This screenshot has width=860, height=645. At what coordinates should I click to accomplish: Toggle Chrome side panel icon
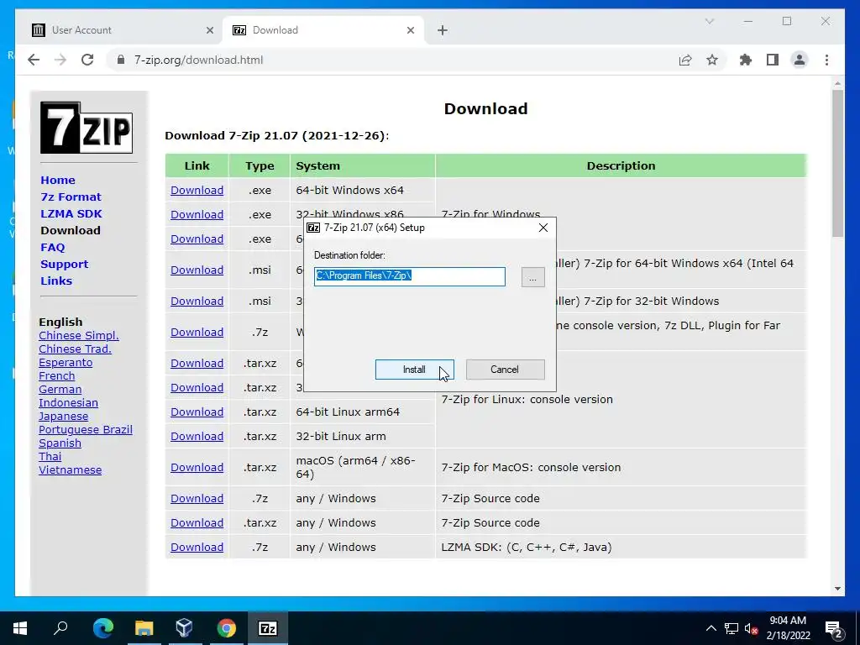[x=773, y=60]
